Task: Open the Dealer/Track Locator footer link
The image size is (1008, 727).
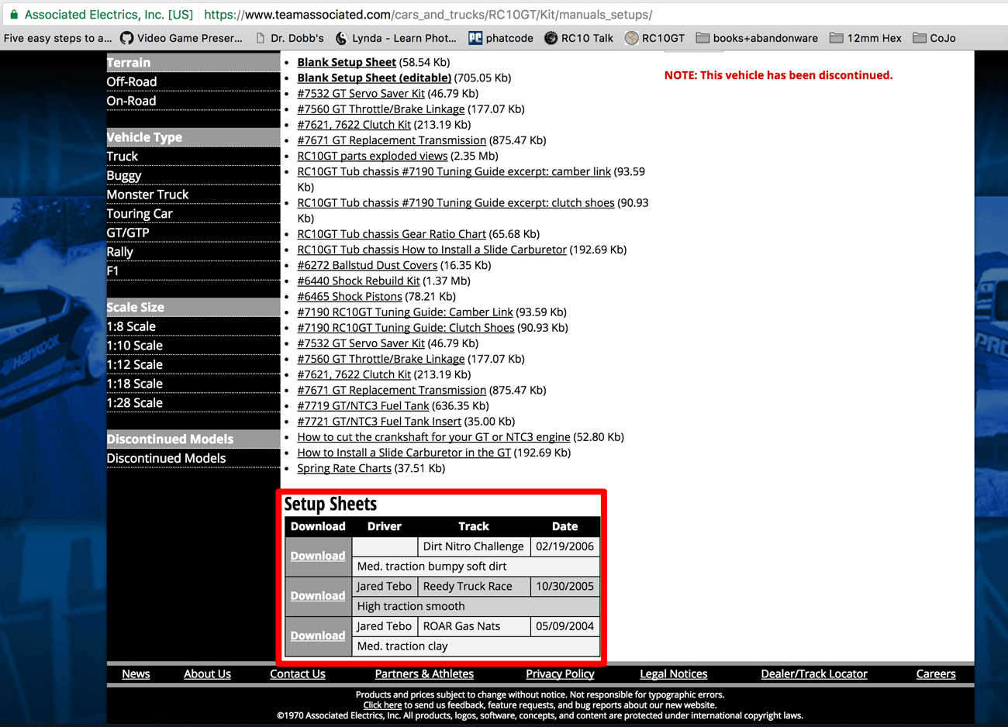Action: (814, 674)
